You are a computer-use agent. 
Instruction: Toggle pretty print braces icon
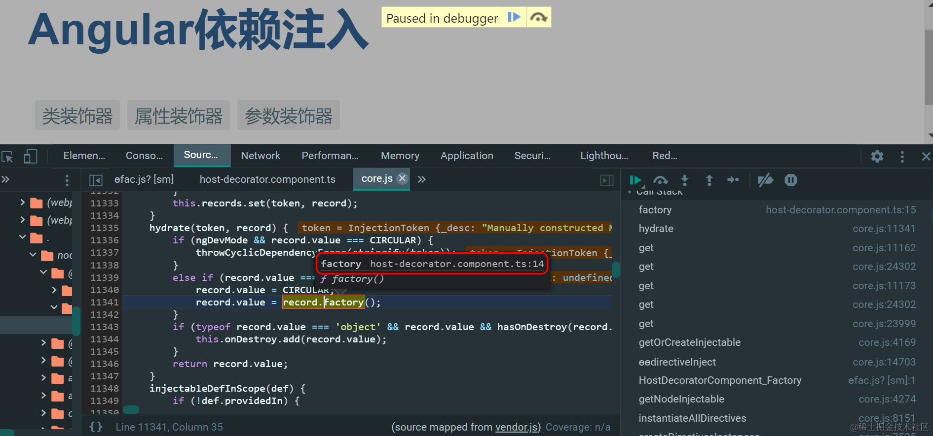pos(96,427)
